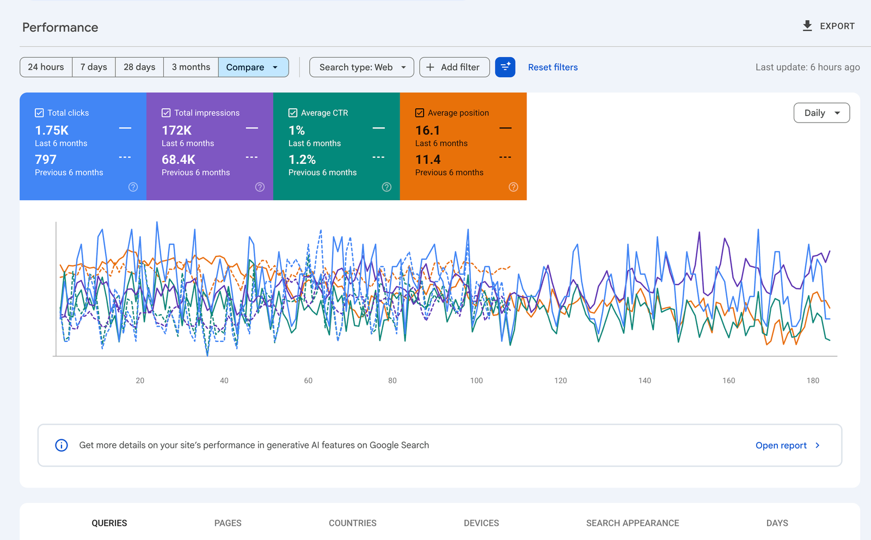The height and width of the screenshot is (540, 871).
Task: Click the plus icon in Add filter
Action: click(430, 67)
